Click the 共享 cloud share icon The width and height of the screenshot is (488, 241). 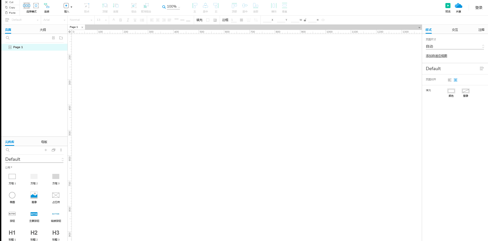tap(459, 6)
